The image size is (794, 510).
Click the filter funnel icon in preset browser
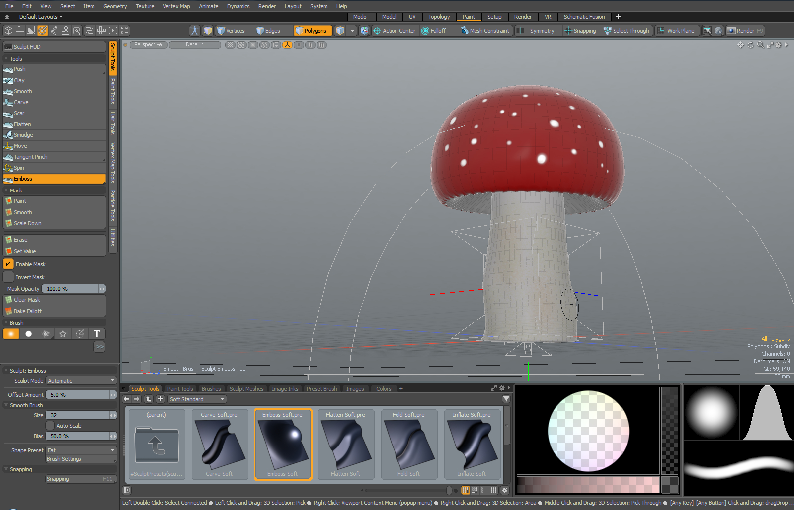click(506, 399)
